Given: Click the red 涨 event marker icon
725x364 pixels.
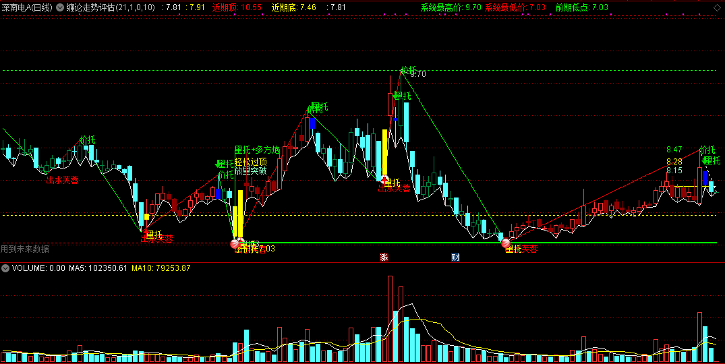Looking at the screenshot, I should pos(384,257).
